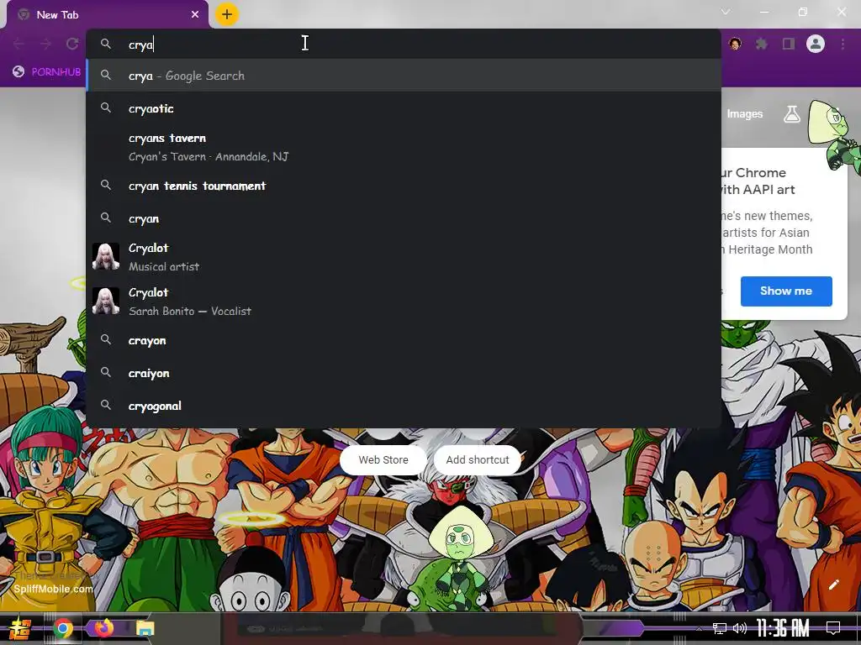Open the Windows Start button

click(21, 628)
